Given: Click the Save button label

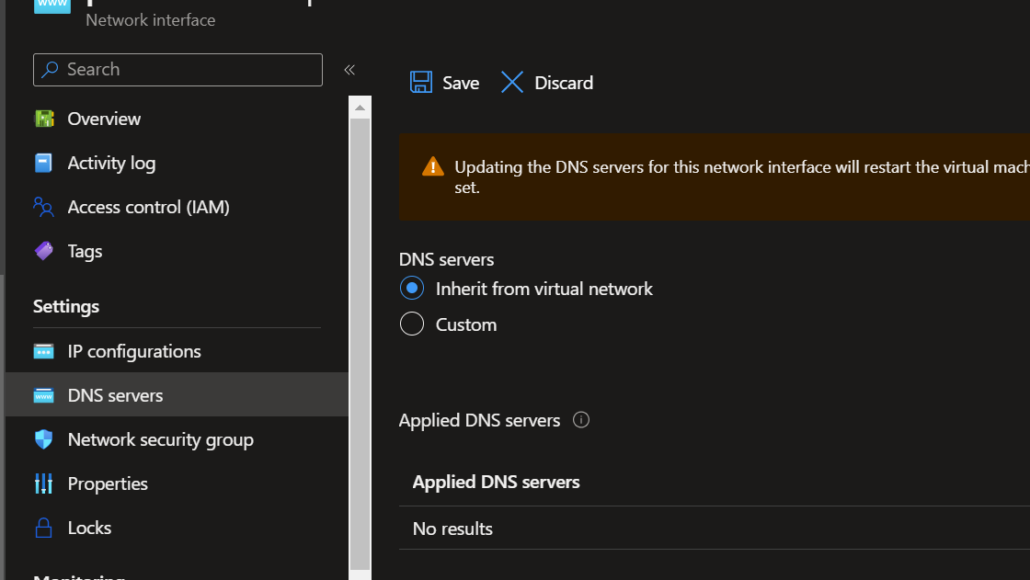Looking at the screenshot, I should click(x=461, y=83).
